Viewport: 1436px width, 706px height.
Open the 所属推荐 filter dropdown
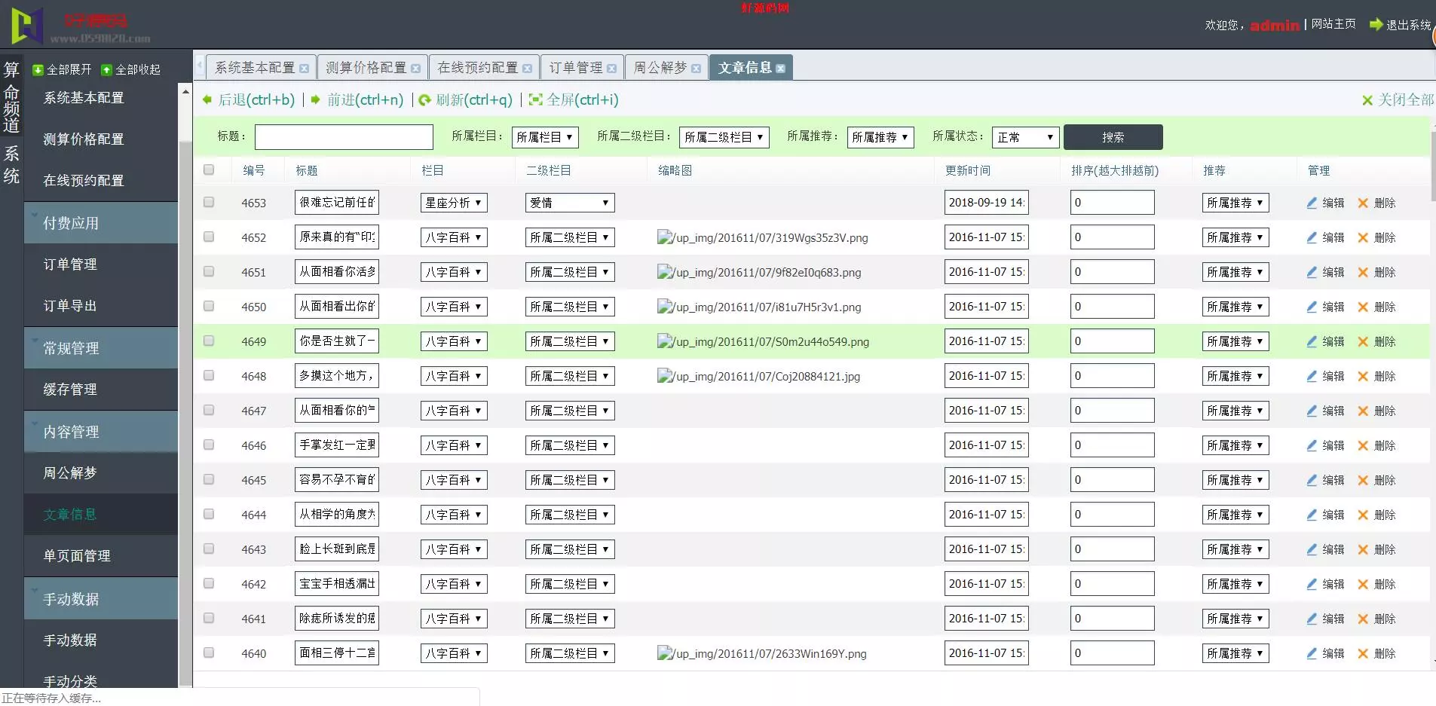880,137
